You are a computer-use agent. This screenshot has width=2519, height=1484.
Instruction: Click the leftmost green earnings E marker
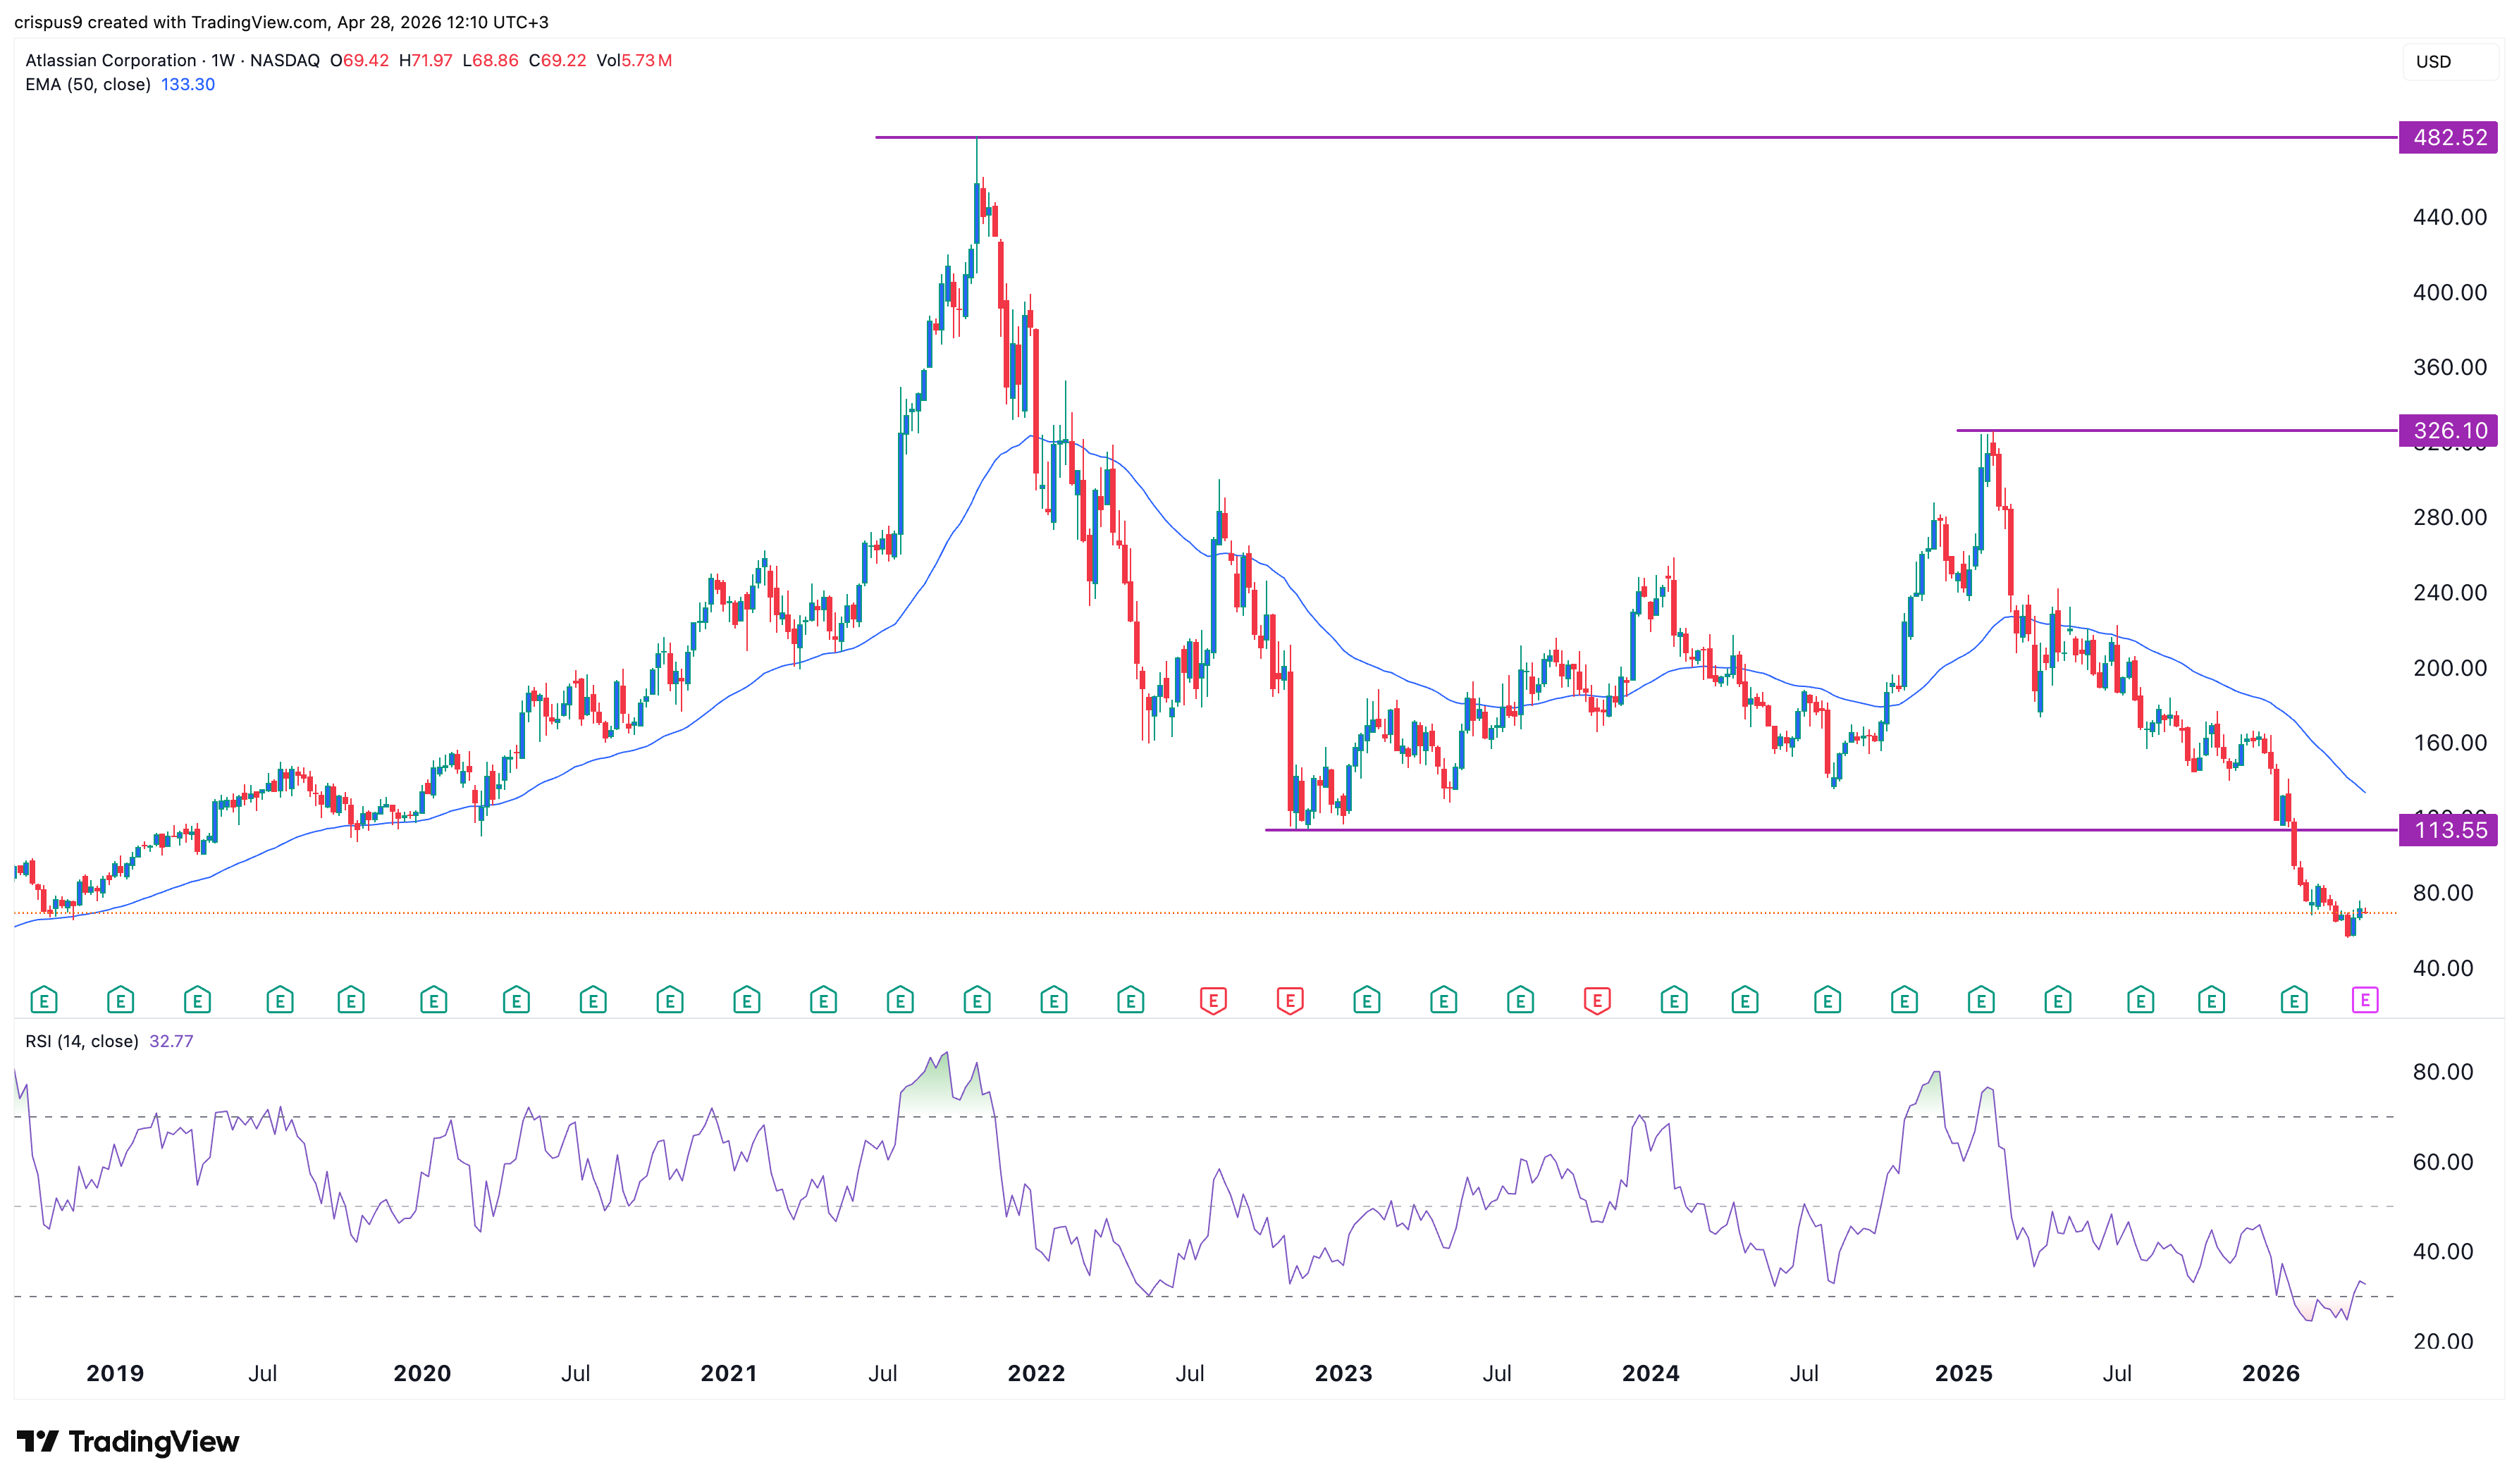[43, 999]
